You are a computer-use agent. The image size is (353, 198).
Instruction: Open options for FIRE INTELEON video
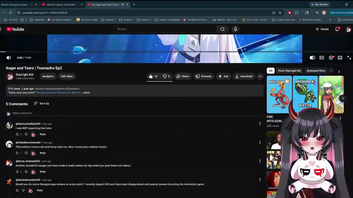[x=340, y=118]
